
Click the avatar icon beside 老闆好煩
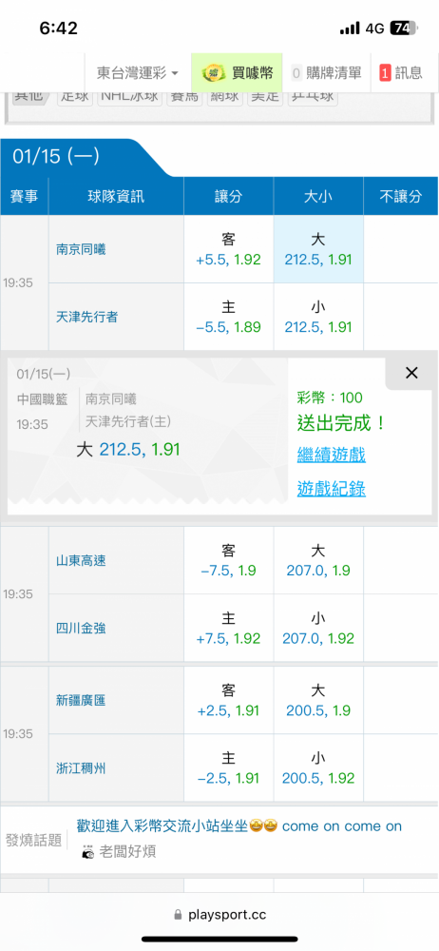[x=88, y=852]
